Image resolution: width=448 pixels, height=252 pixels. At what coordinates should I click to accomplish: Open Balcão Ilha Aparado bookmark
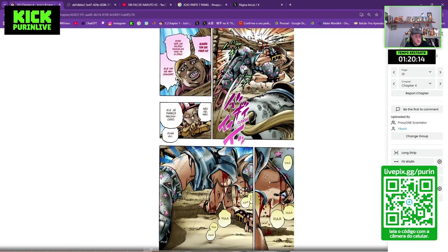tap(369, 23)
